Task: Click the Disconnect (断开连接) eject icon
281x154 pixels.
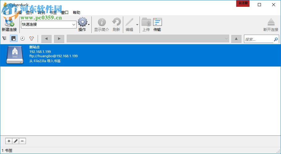Action: click(x=271, y=22)
